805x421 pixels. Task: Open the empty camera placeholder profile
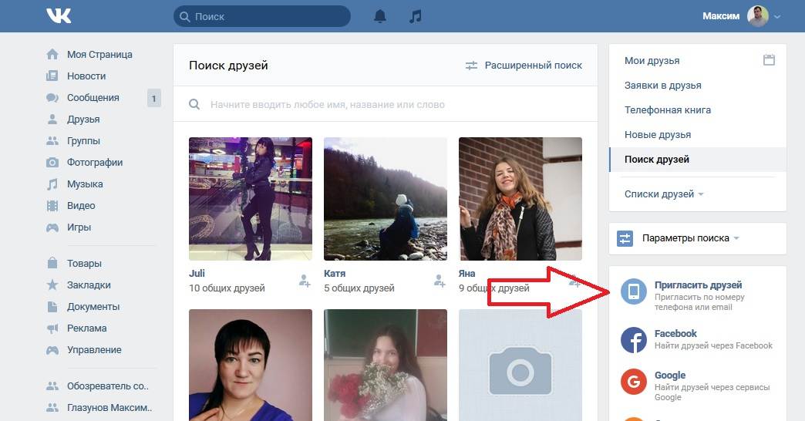[x=520, y=365]
